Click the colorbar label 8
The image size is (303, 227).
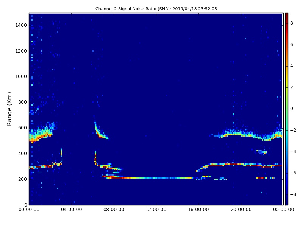(x=292, y=23)
